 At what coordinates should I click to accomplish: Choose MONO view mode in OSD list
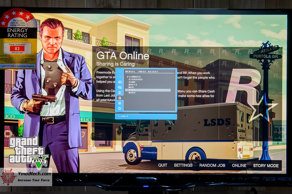click(132, 92)
